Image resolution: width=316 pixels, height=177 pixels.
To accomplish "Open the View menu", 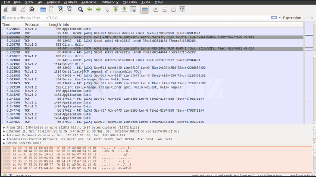I will point(29,2).
